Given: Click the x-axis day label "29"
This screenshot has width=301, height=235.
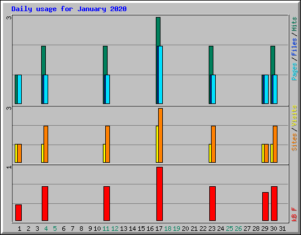Looking at the screenshot, I should 265,229.
